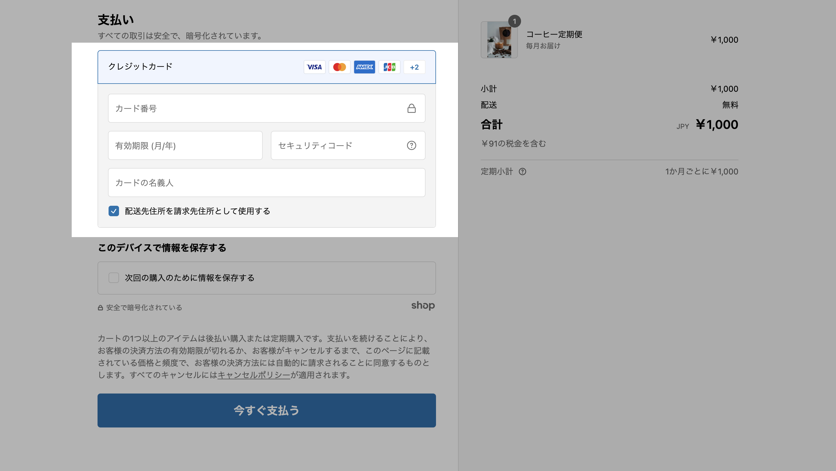Click the shop logo
This screenshot has height=471, width=836.
click(423, 305)
